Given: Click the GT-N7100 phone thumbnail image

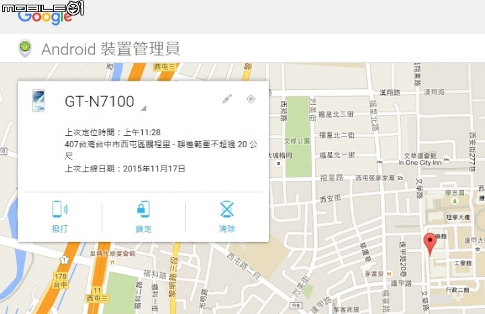Looking at the screenshot, I should pyautogui.click(x=38, y=100).
